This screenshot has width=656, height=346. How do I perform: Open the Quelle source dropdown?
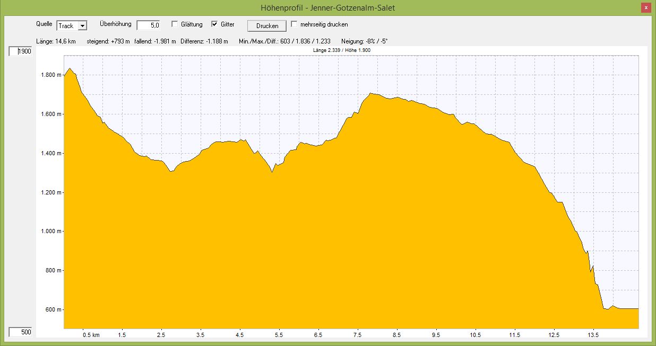[x=82, y=26]
